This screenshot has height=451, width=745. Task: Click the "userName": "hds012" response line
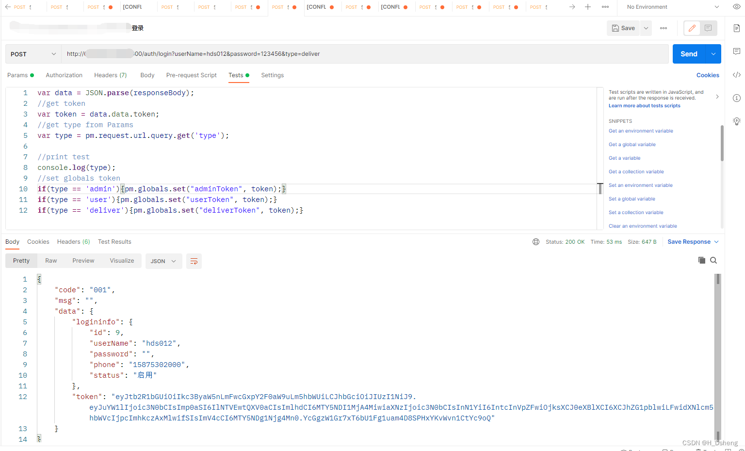pos(135,343)
